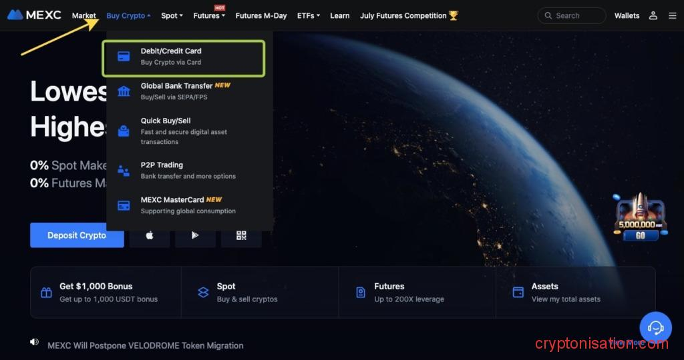Collapse the Buy Crypto dropdown
The image size is (684, 360).
128,15
